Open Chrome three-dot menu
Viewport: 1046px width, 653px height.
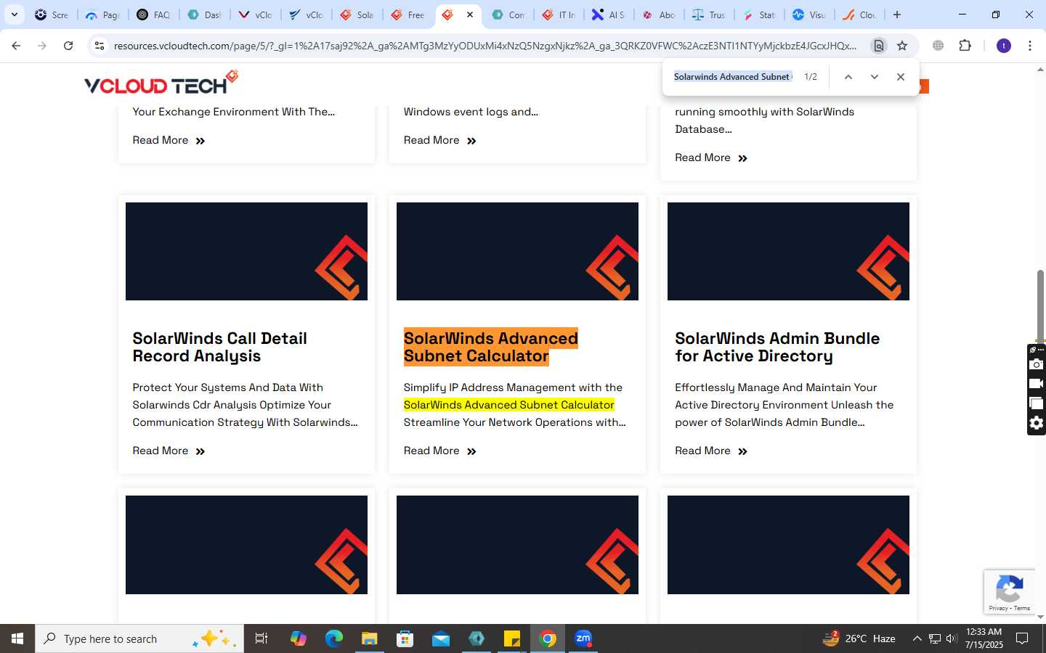pyautogui.click(x=1030, y=46)
